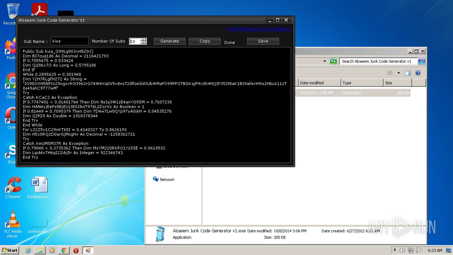
Task: Expand the Explorer address bar history dropdown
Action: (325, 61)
